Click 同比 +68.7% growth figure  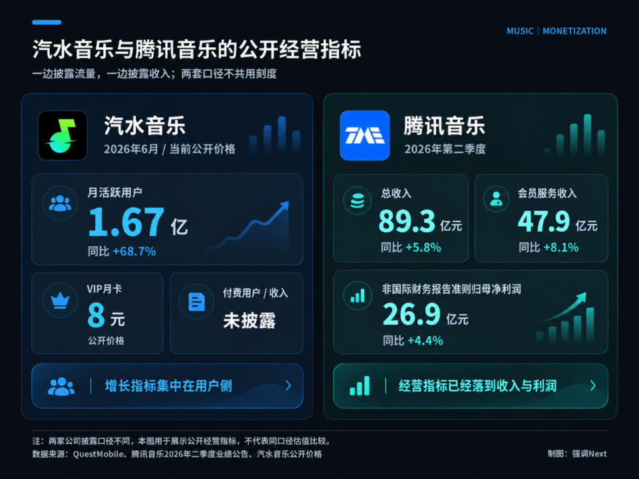click(122, 251)
